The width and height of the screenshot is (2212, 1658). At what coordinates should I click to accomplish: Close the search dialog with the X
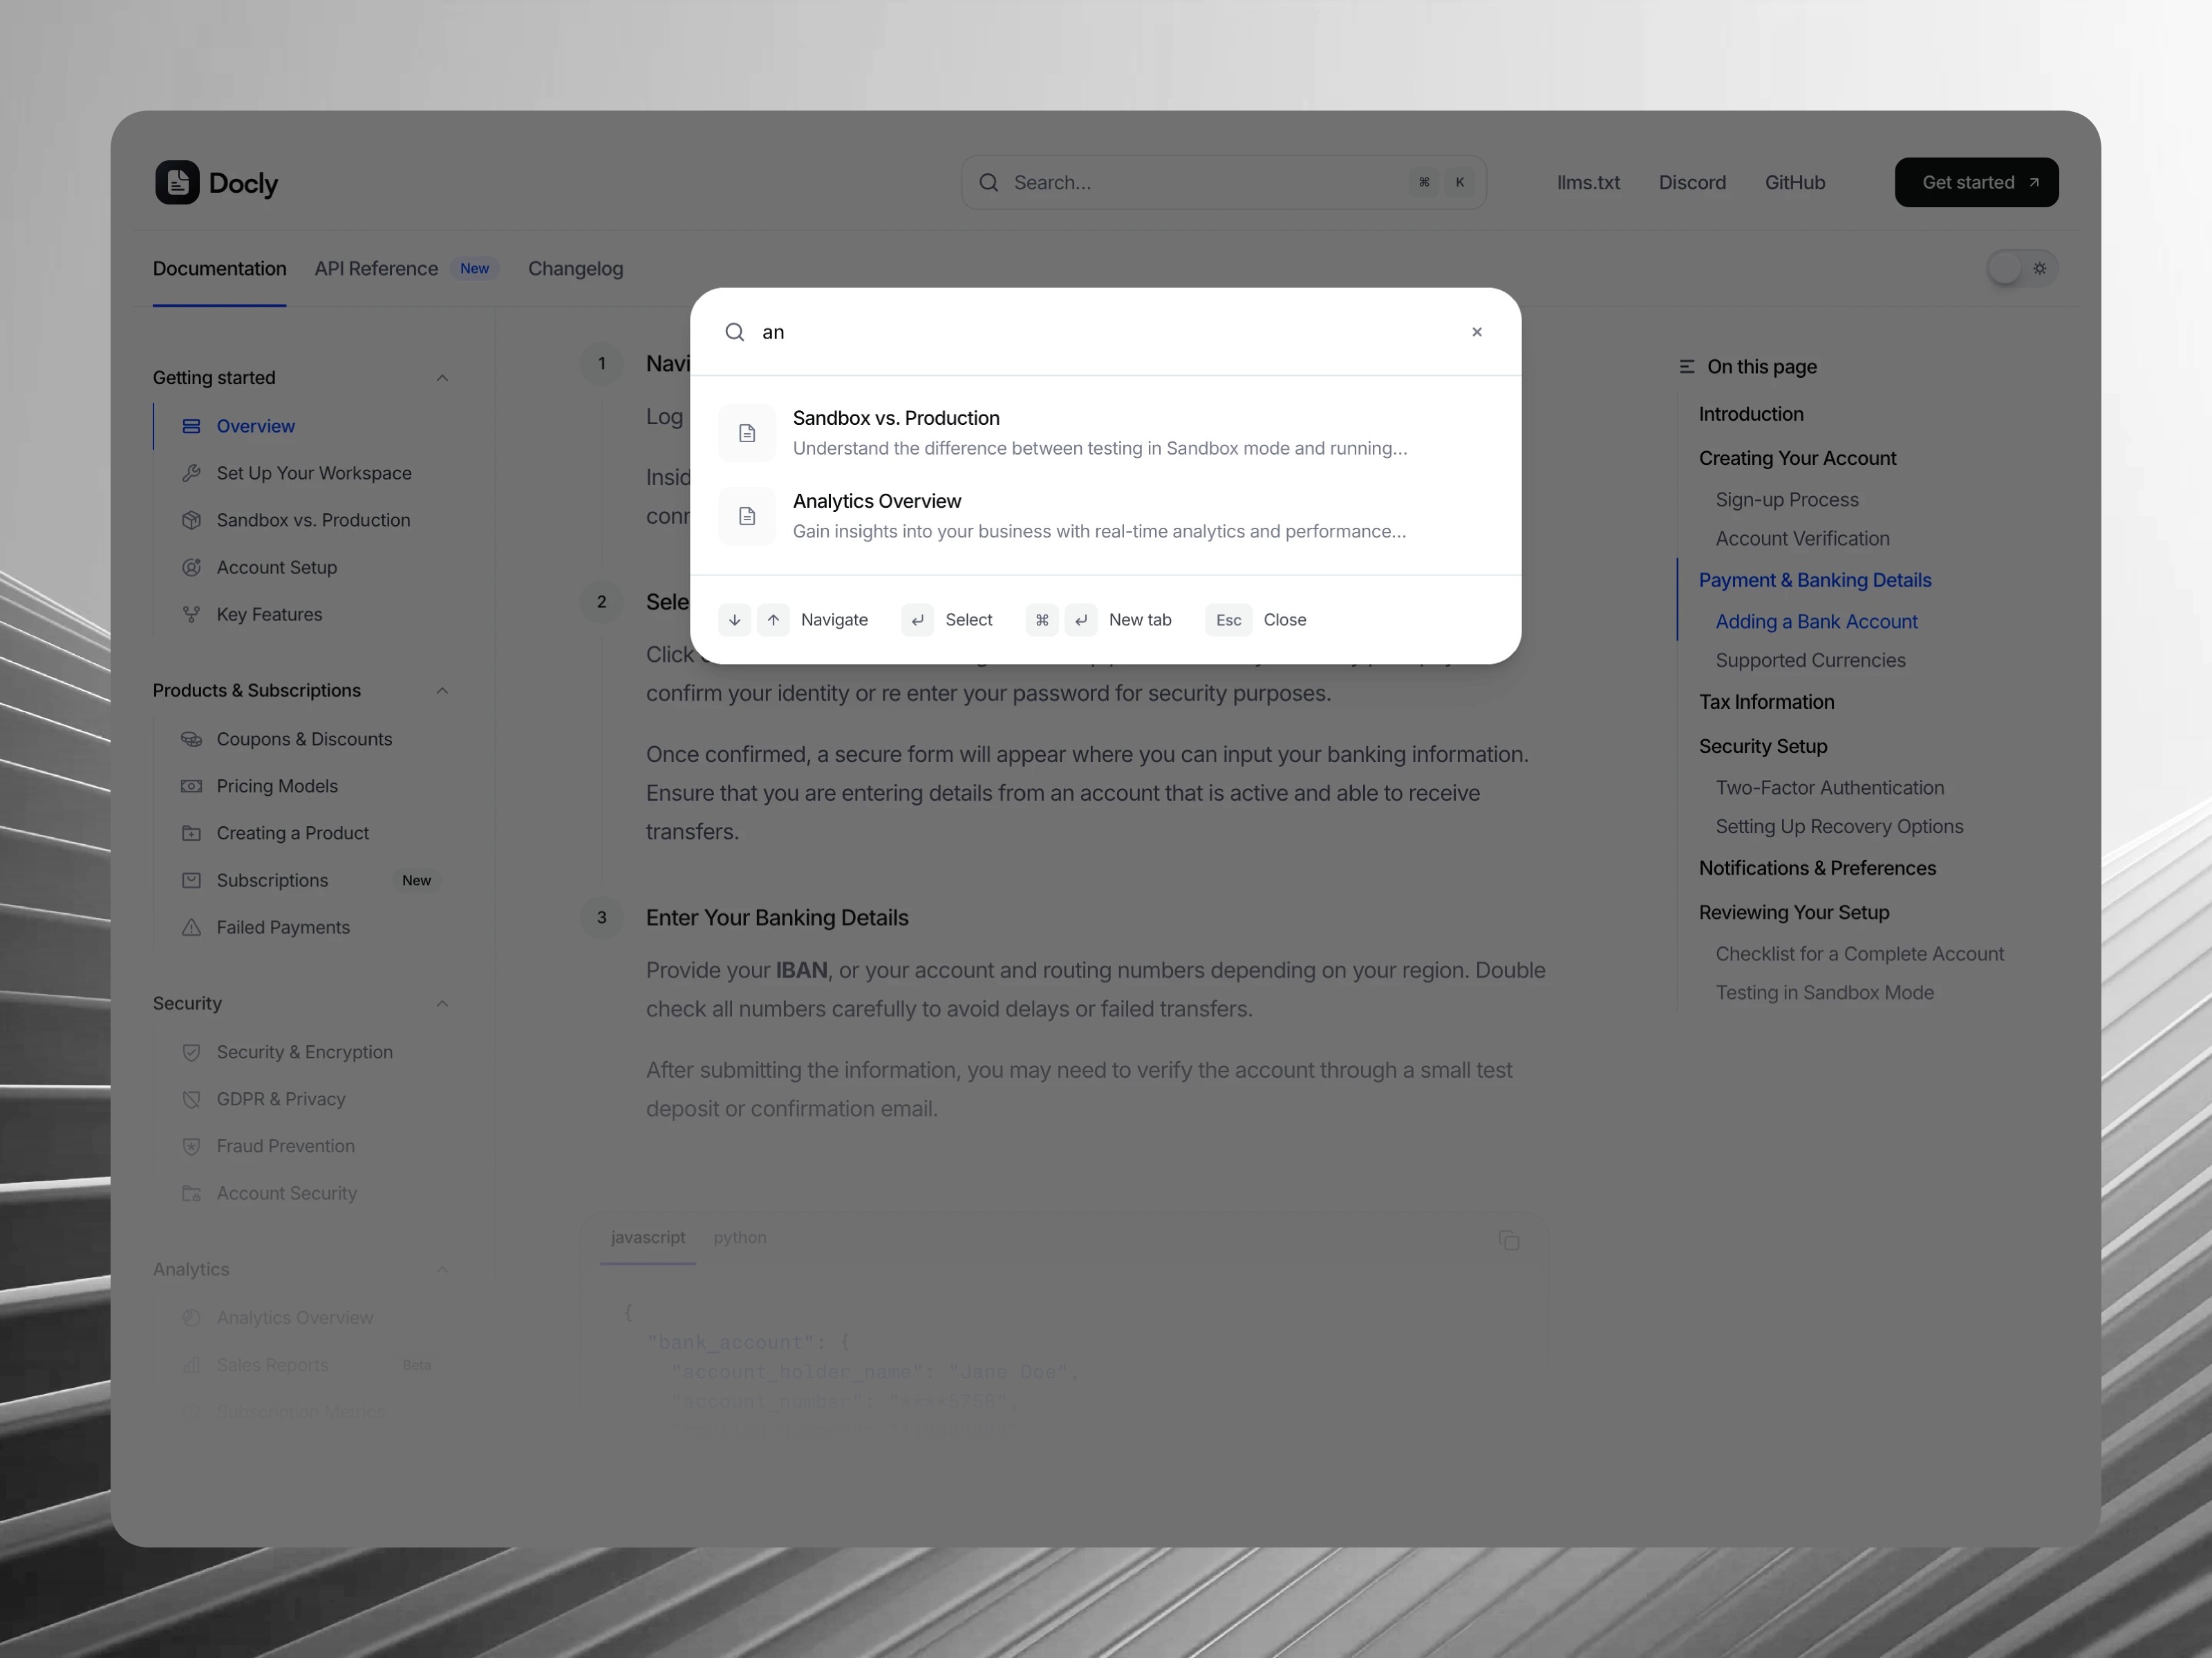[1477, 333]
